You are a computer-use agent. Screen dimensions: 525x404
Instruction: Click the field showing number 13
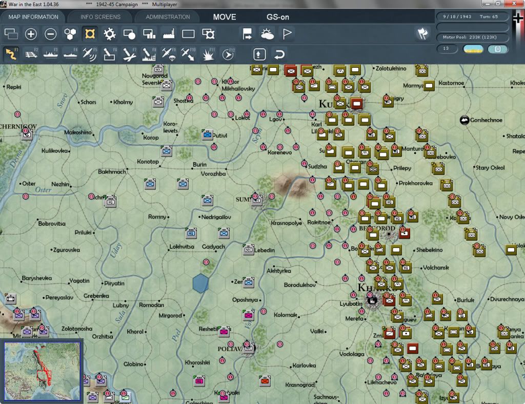tap(447, 49)
